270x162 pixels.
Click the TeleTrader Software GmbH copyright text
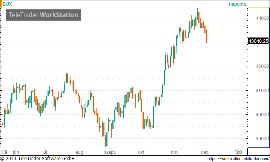[37, 159]
